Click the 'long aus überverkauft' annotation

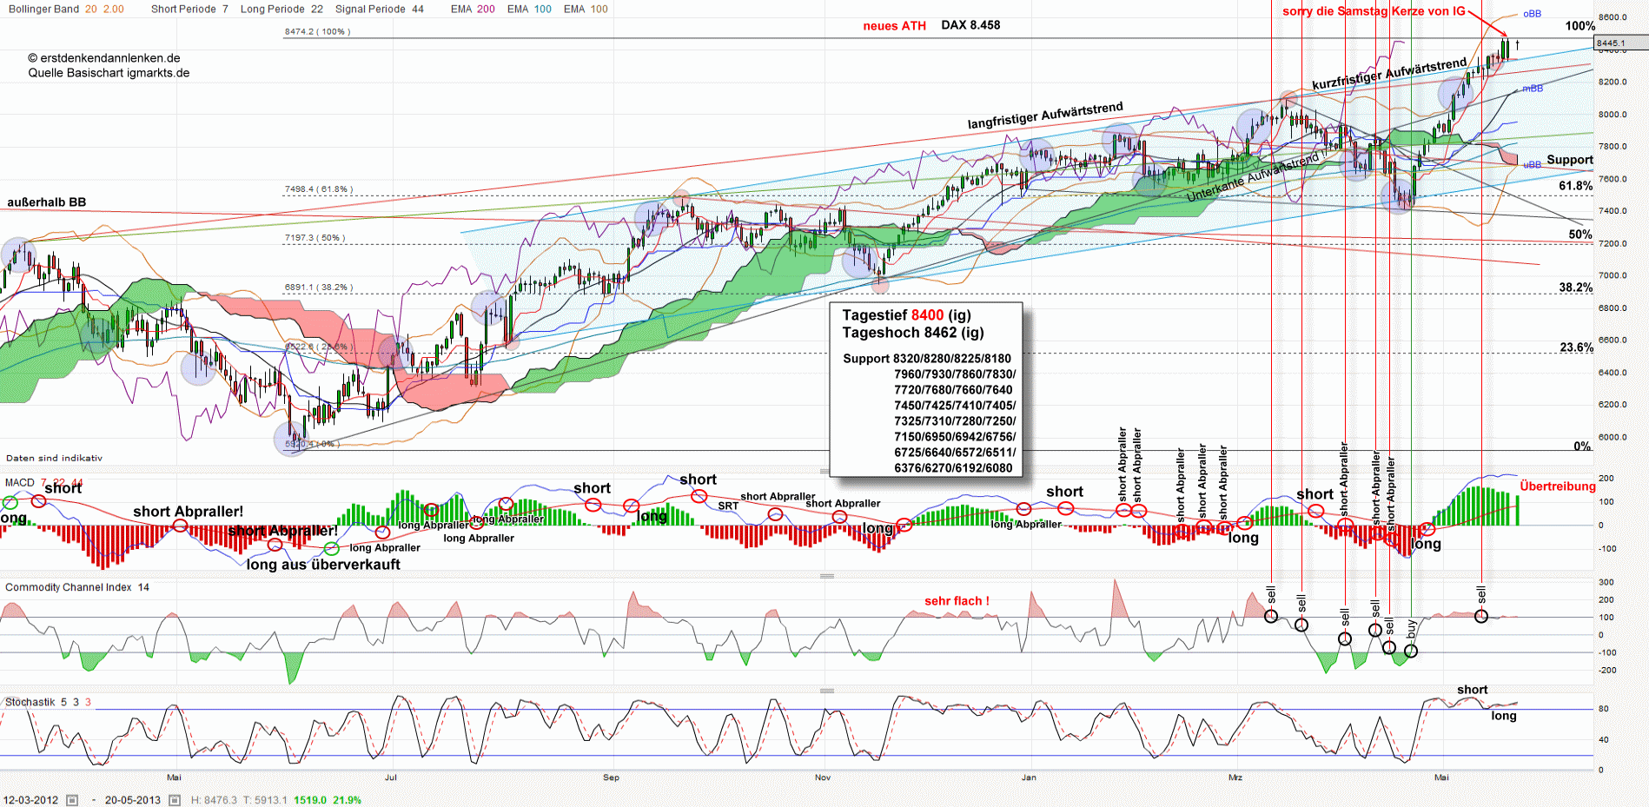click(323, 565)
